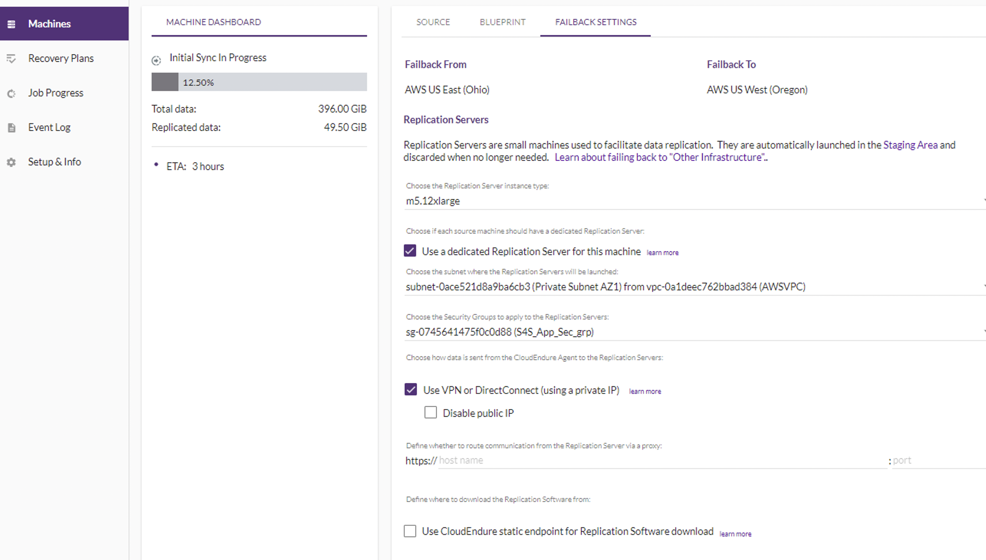
Task: Switch to the Source tab
Action: [433, 22]
